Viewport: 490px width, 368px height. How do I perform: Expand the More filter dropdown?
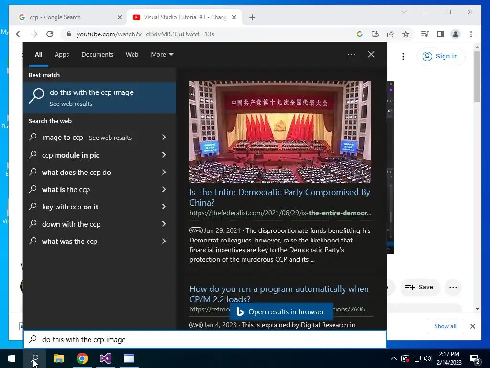(162, 55)
